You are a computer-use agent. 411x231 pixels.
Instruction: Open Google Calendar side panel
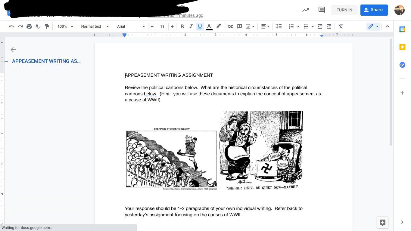402,29
